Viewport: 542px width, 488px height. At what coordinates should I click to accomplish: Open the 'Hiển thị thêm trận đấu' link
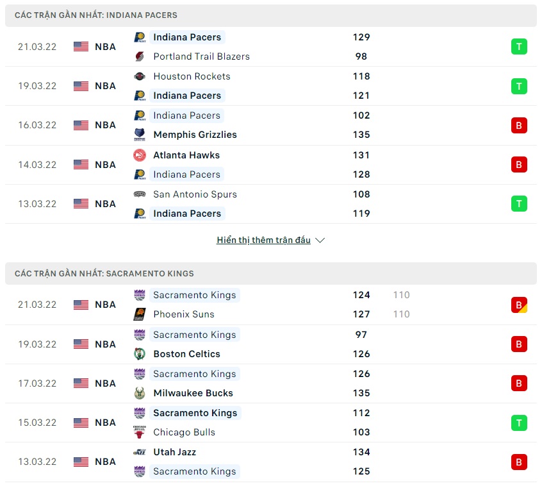(x=263, y=240)
